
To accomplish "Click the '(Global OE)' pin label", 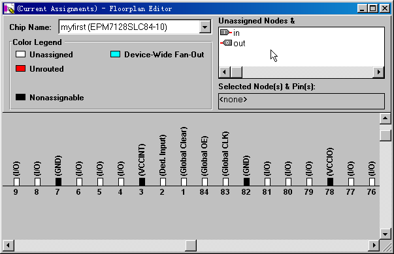I will [x=205, y=156].
